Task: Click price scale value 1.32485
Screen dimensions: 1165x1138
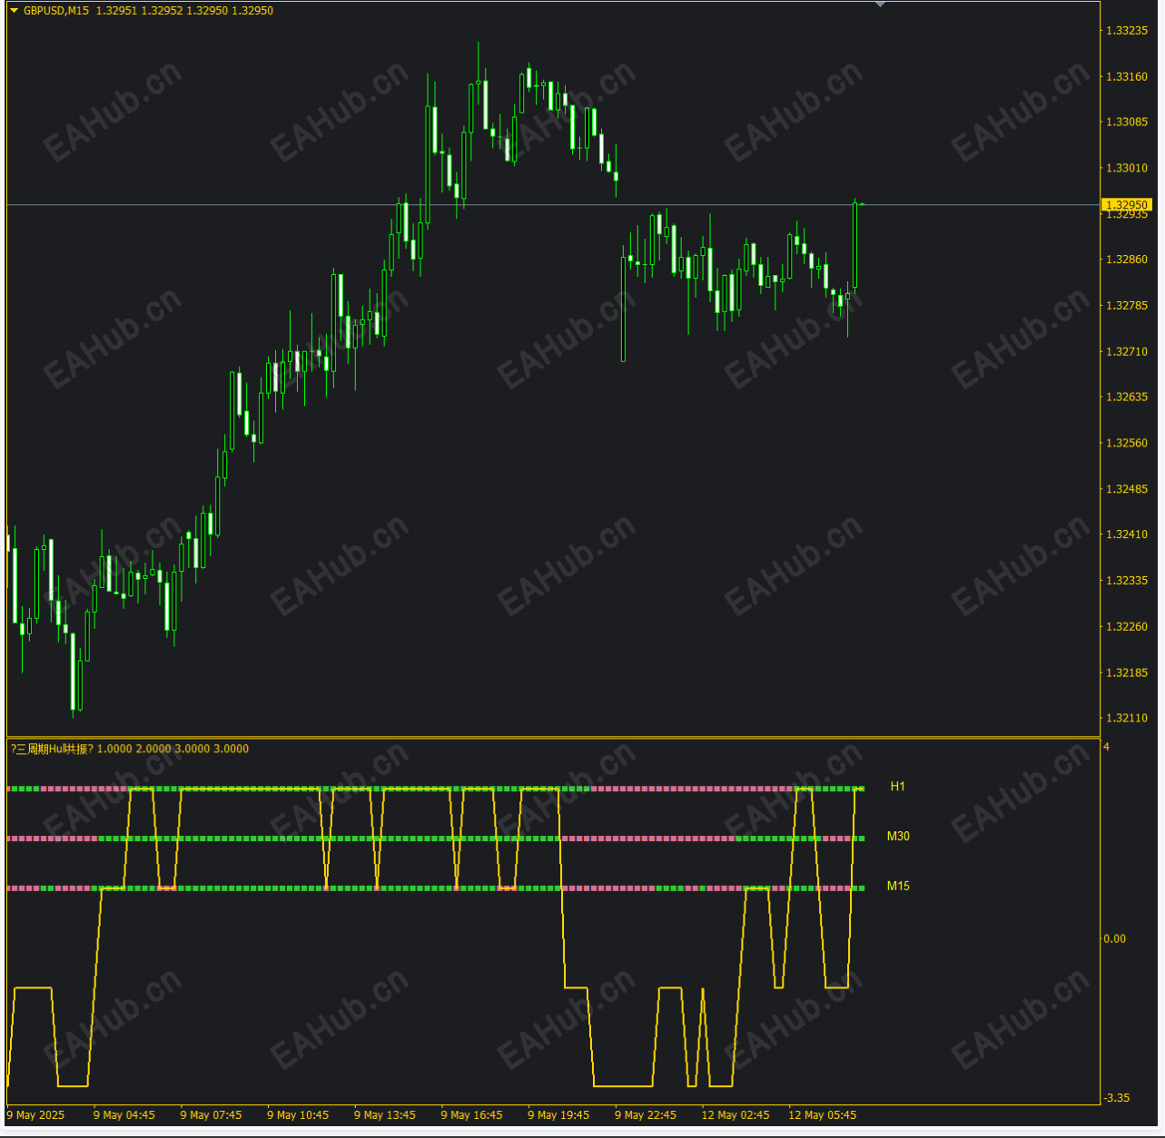Action: coord(1127,489)
